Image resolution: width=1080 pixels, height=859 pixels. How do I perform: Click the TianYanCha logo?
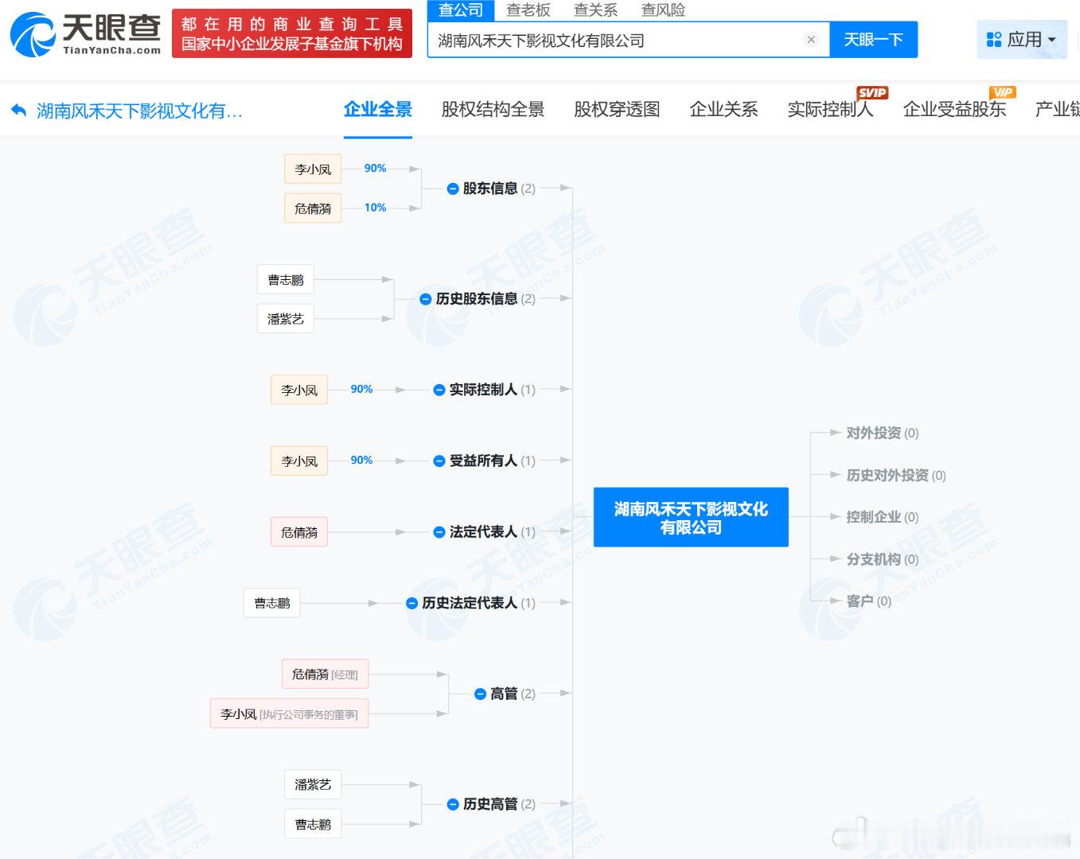(x=85, y=33)
